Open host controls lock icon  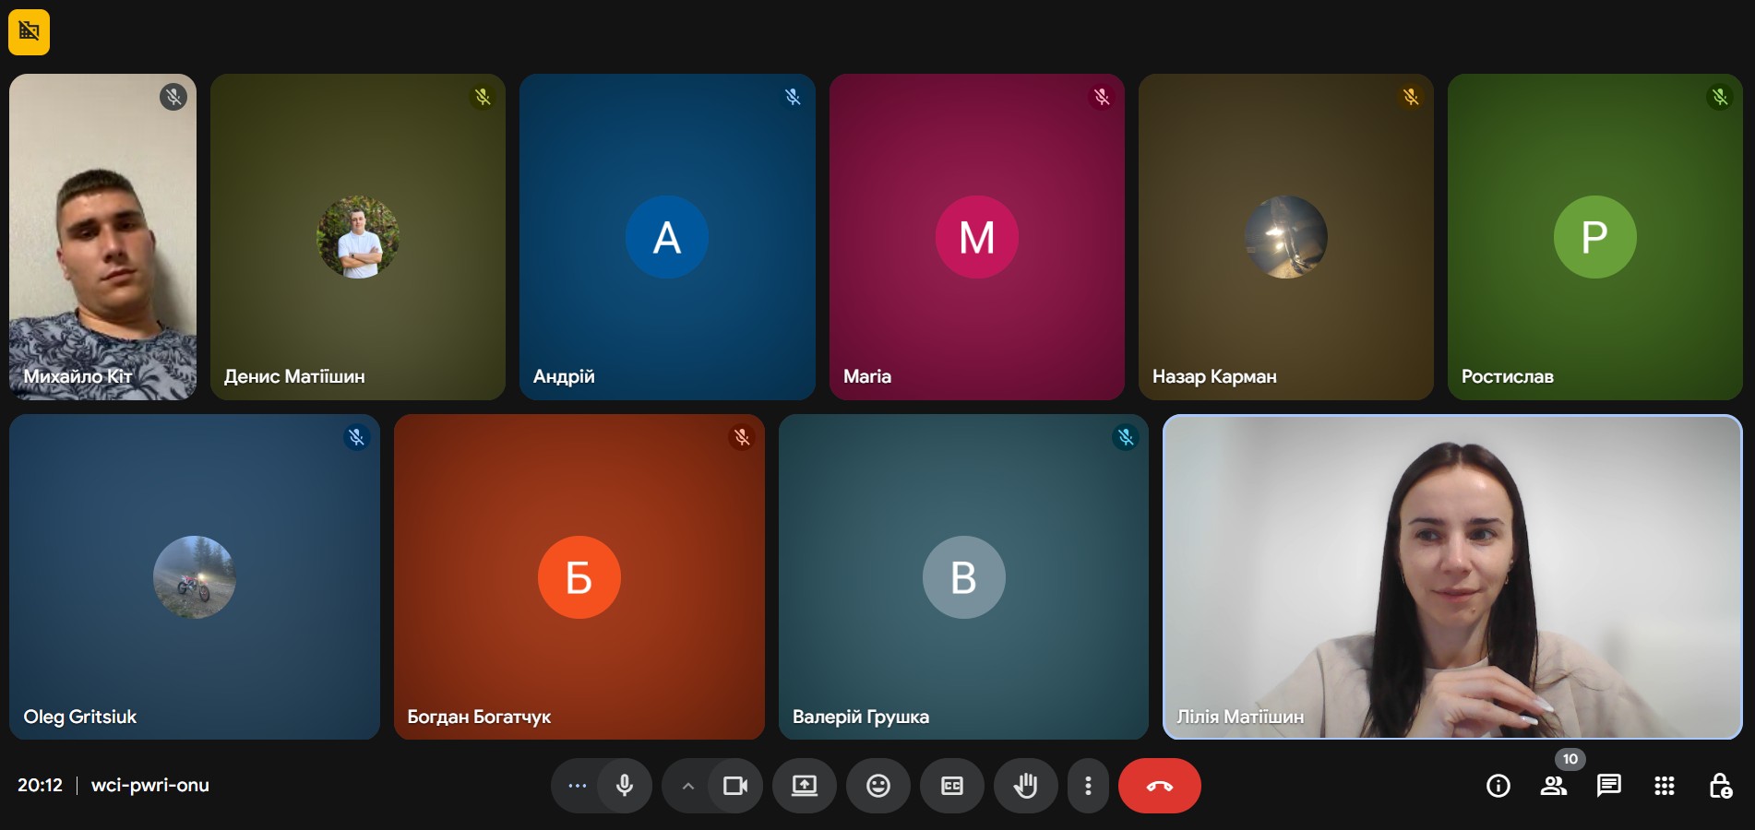1720,786
